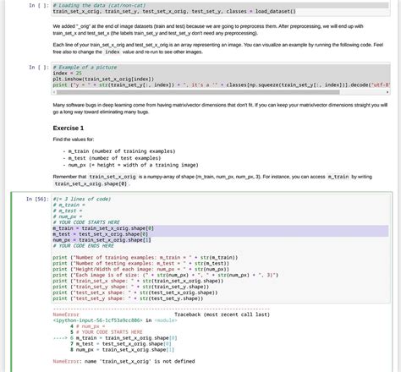Click the print 'test_set_x shape' line
The image size is (401, 372).
pyautogui.click(x=135, y=293)
